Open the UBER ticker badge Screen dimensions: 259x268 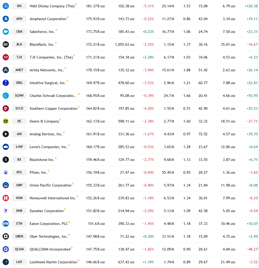(19, 236)
